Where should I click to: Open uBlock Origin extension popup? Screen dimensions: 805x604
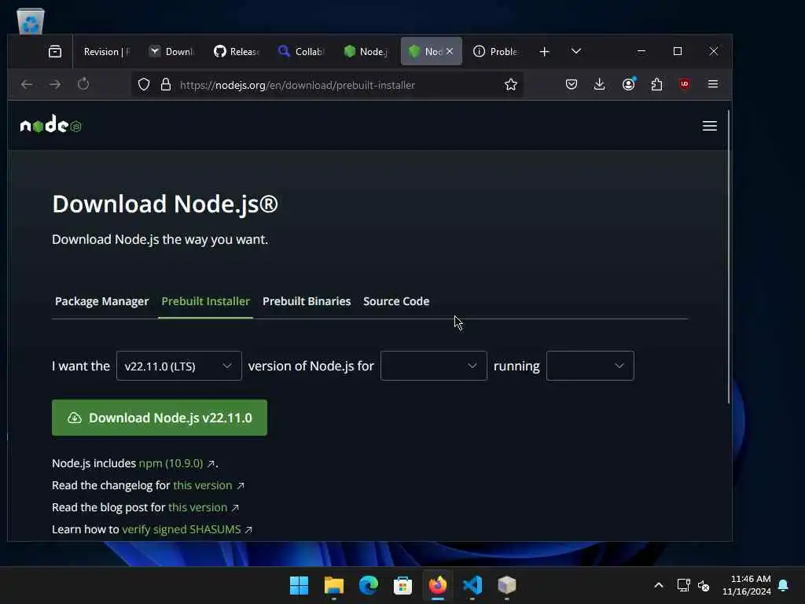(x=685, y=84)
